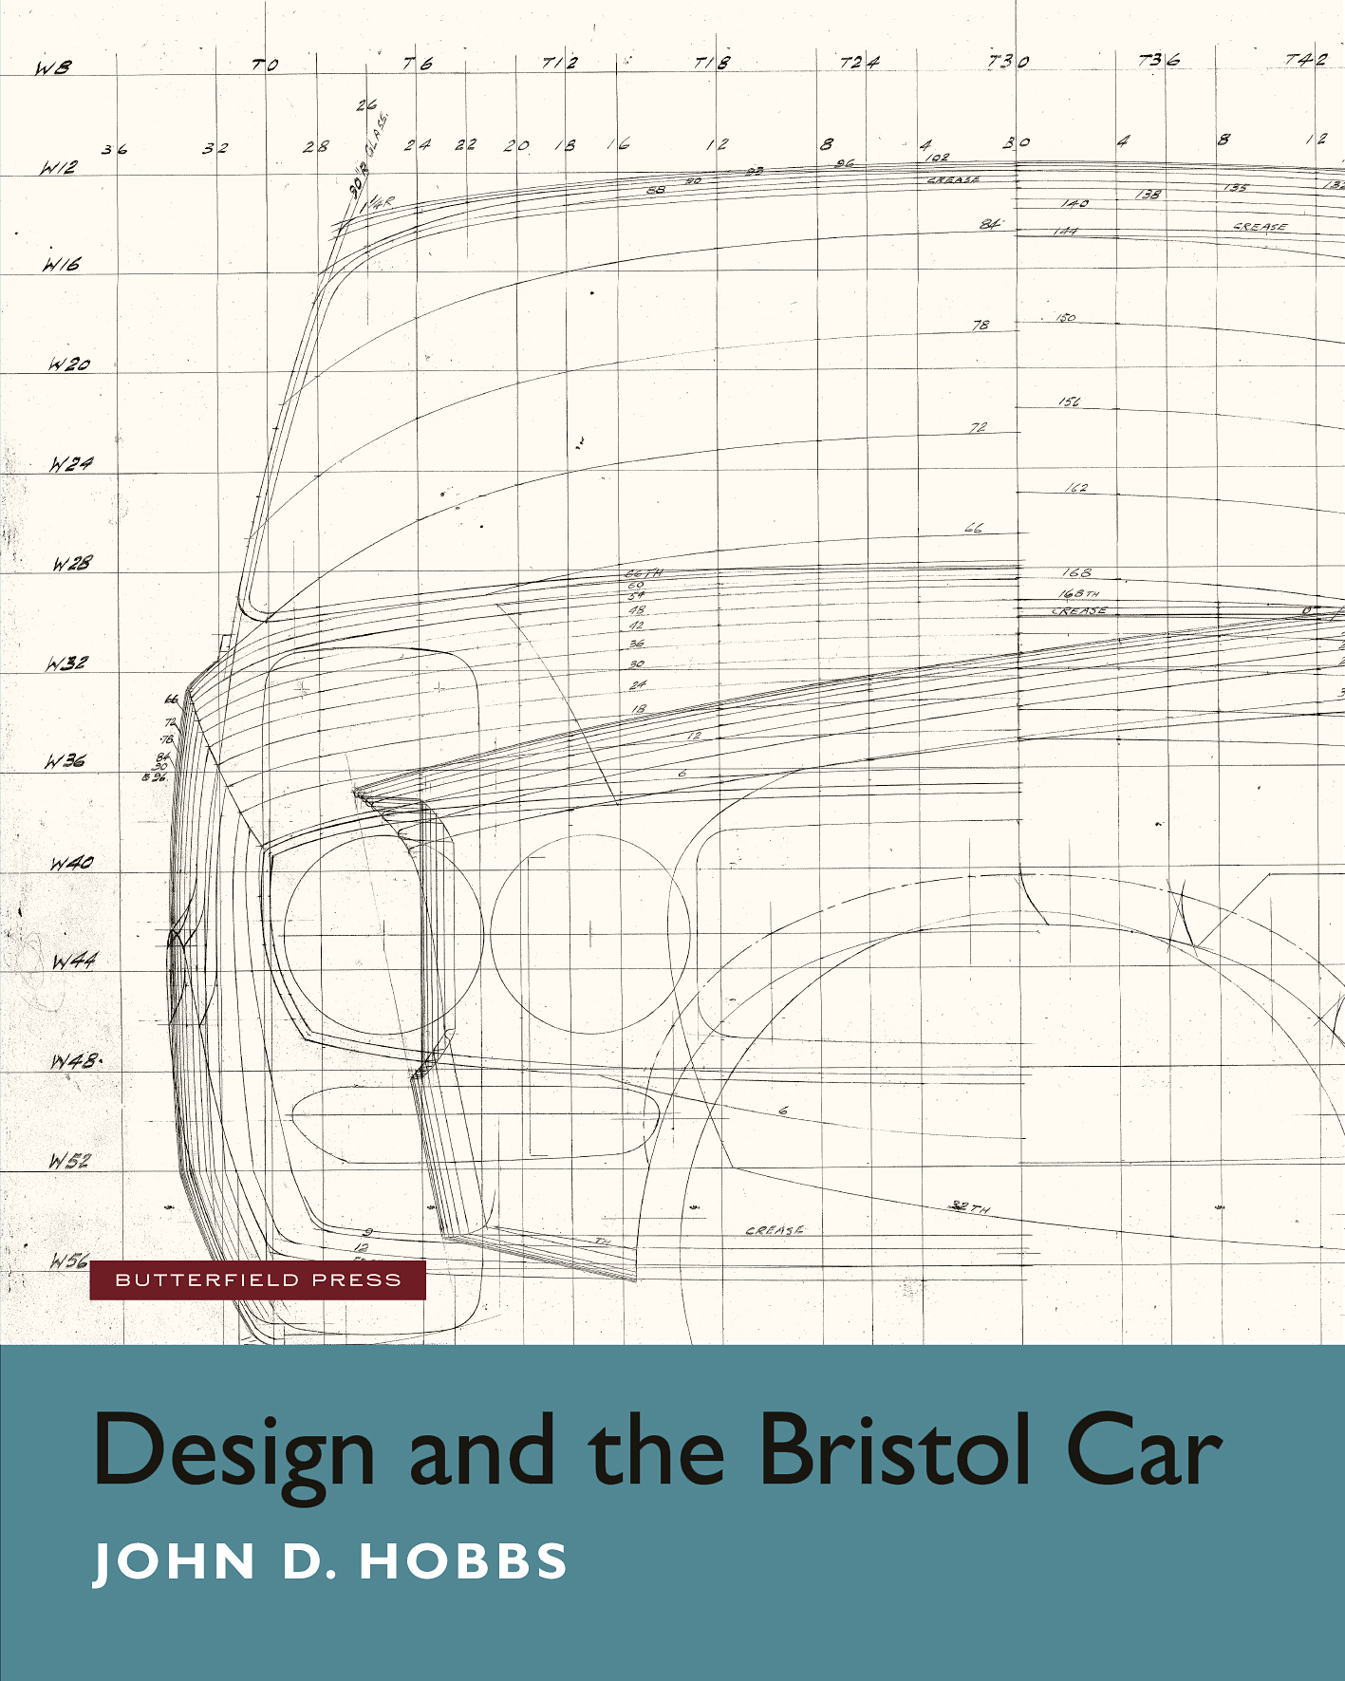This screenshot has width=1345, height=1681.
Task: Click the '168TH' annotation on the drawing
Action: [1079, 593]
